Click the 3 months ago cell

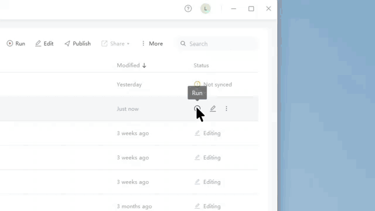point(134,206)
